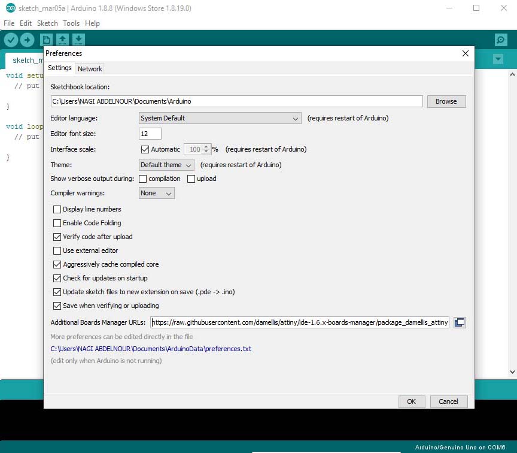The width and height of the screenshot is (517, 453).
Task: Select the sketch tab in main window
Action: 25,60
